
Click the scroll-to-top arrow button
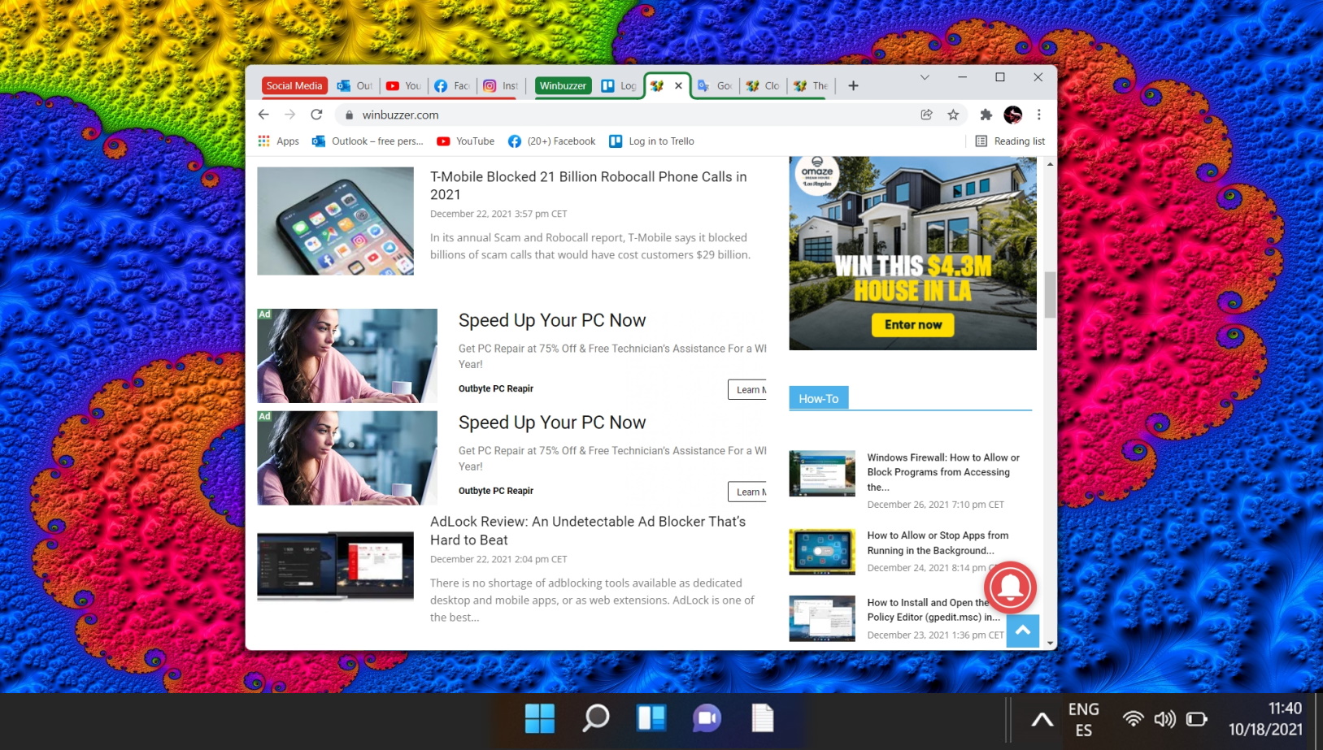tap(1023, 631)
